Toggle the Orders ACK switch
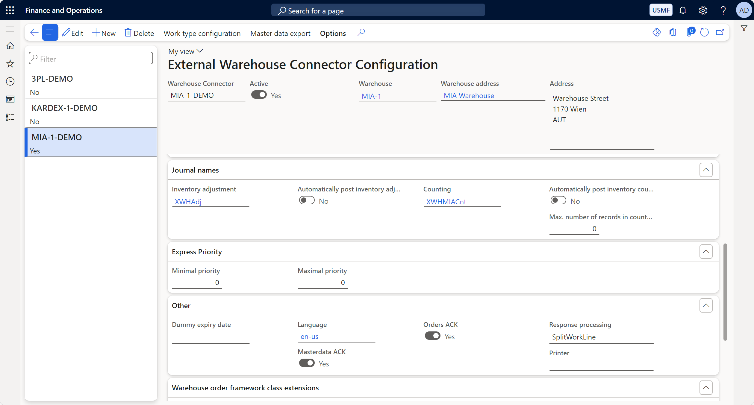Screen dimensions: 754x405 click(432, 336)
